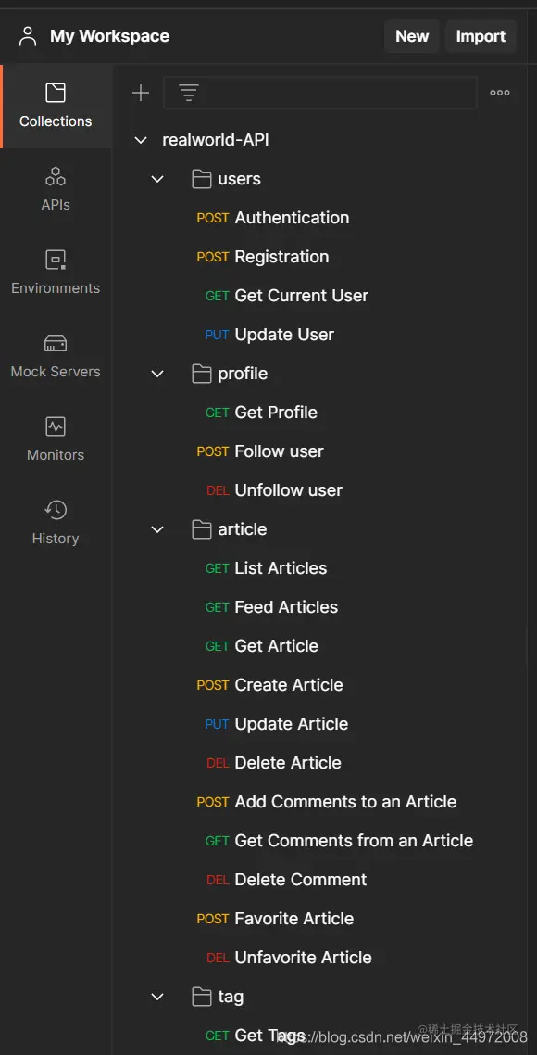Open the APIs sidebar section
The height and width of the screenshot is (1055, 537).
(56, 190)
